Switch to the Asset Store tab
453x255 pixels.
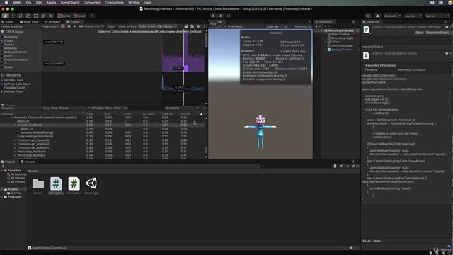tap(29, 22)
